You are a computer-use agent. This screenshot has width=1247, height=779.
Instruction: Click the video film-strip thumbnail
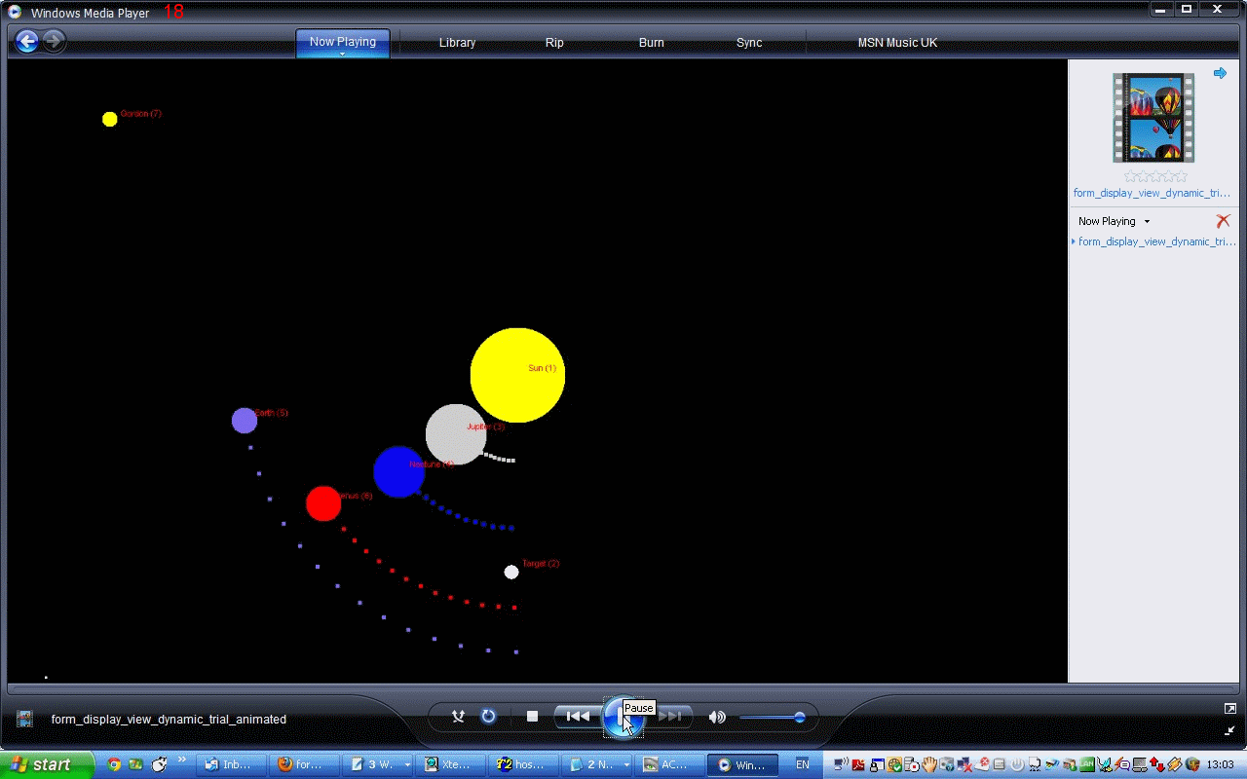[x=1153, y=118]
